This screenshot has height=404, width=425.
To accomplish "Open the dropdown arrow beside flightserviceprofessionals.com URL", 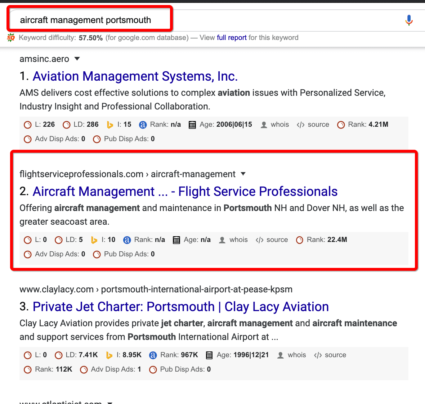I will [x=243, y=174].
